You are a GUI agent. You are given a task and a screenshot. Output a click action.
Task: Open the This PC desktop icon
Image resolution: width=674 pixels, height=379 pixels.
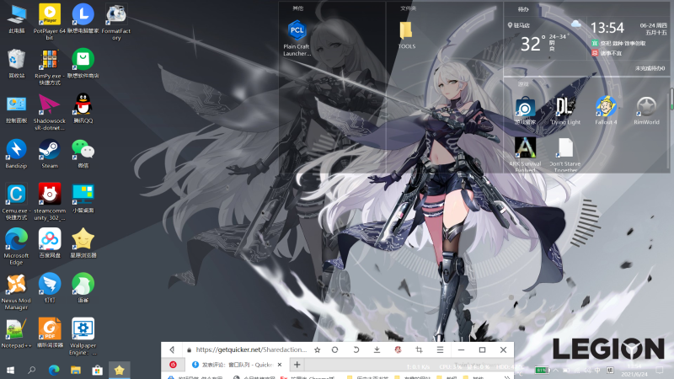point(16,19)
